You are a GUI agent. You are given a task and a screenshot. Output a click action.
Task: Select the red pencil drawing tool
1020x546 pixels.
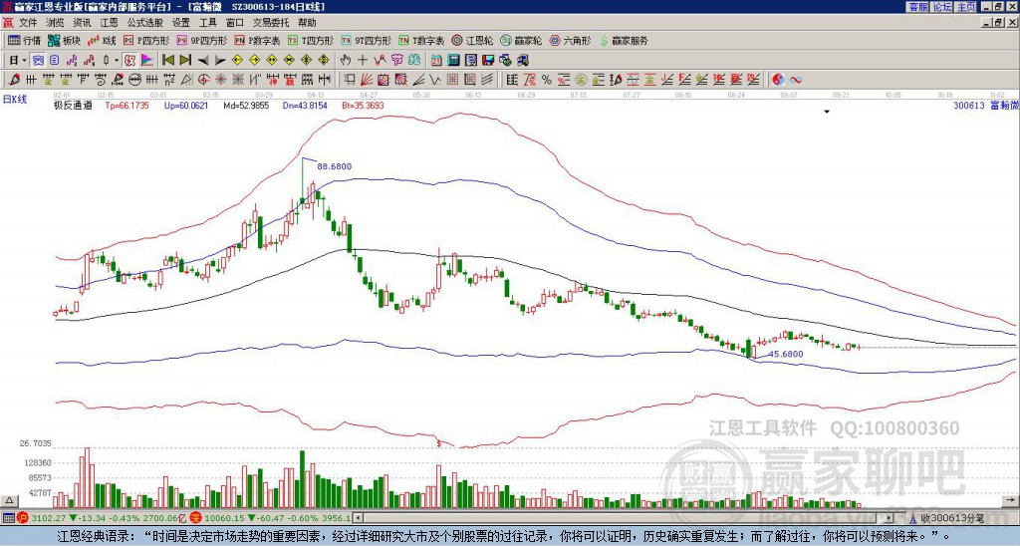coord(14,80)
